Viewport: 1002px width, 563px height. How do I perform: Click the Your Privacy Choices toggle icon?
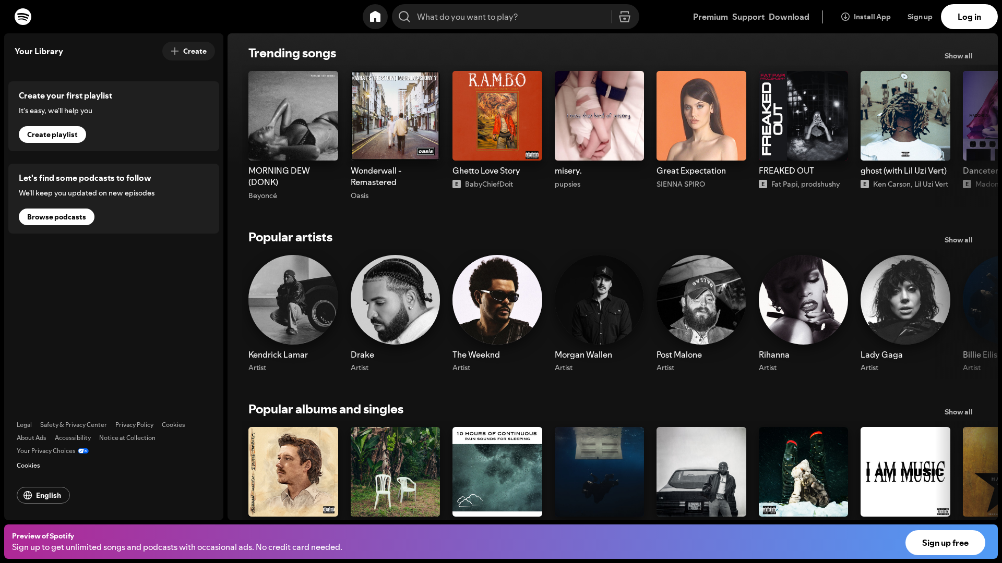click(x=83, y=451)
